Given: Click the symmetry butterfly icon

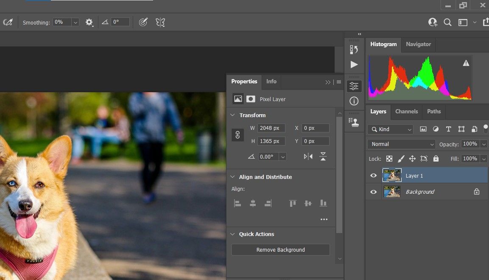Looking at the screenshot, I should tap(160, 22).
